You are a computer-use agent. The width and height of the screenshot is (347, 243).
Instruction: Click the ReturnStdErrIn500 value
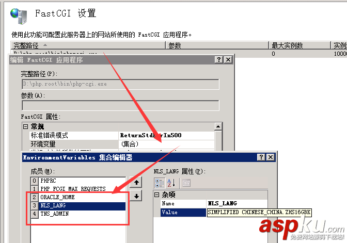tap(167, 135)
